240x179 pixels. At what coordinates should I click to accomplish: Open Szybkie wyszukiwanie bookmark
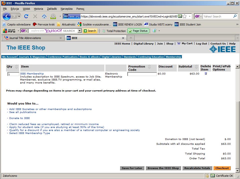[x=94, y=24]
